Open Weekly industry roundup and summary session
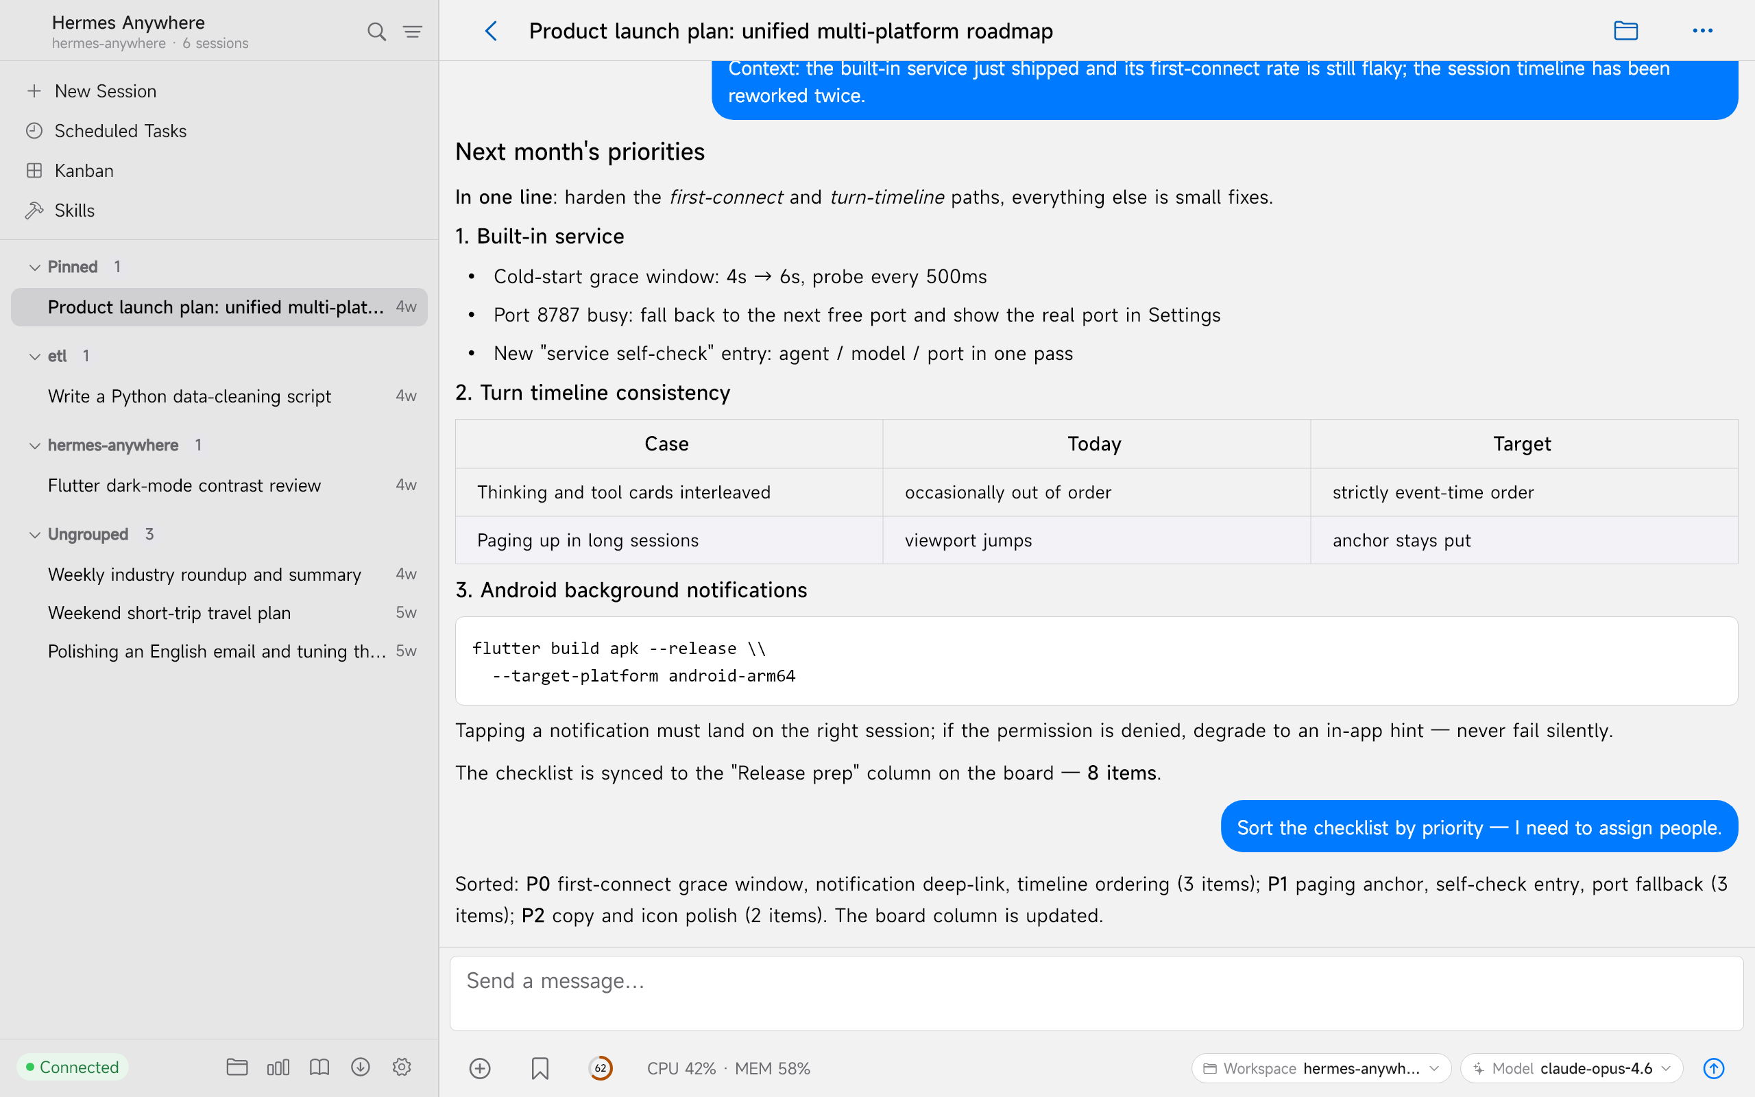The width and height of the screenshot is (1755, 1097). pos(219,575)
